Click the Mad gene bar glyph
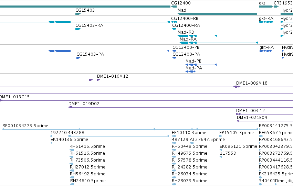 coord(217,14)
